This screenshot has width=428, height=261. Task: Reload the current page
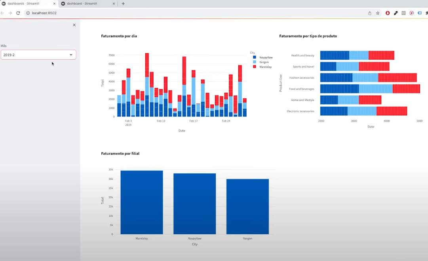[x=18, y=13]
